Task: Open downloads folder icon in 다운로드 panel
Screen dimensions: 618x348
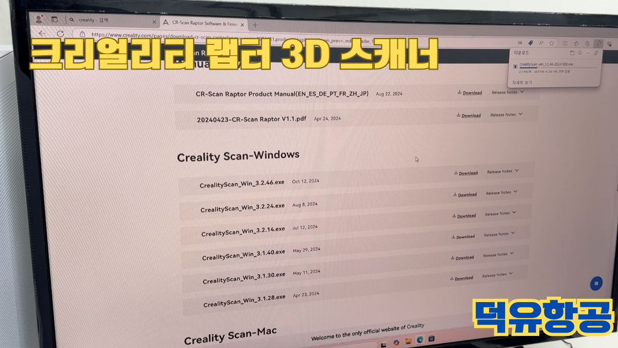Action: pos(572,53)
